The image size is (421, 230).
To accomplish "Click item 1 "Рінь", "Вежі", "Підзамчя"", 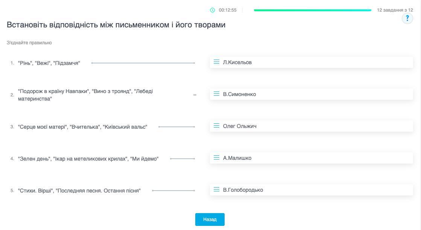I will pos(49,63).
